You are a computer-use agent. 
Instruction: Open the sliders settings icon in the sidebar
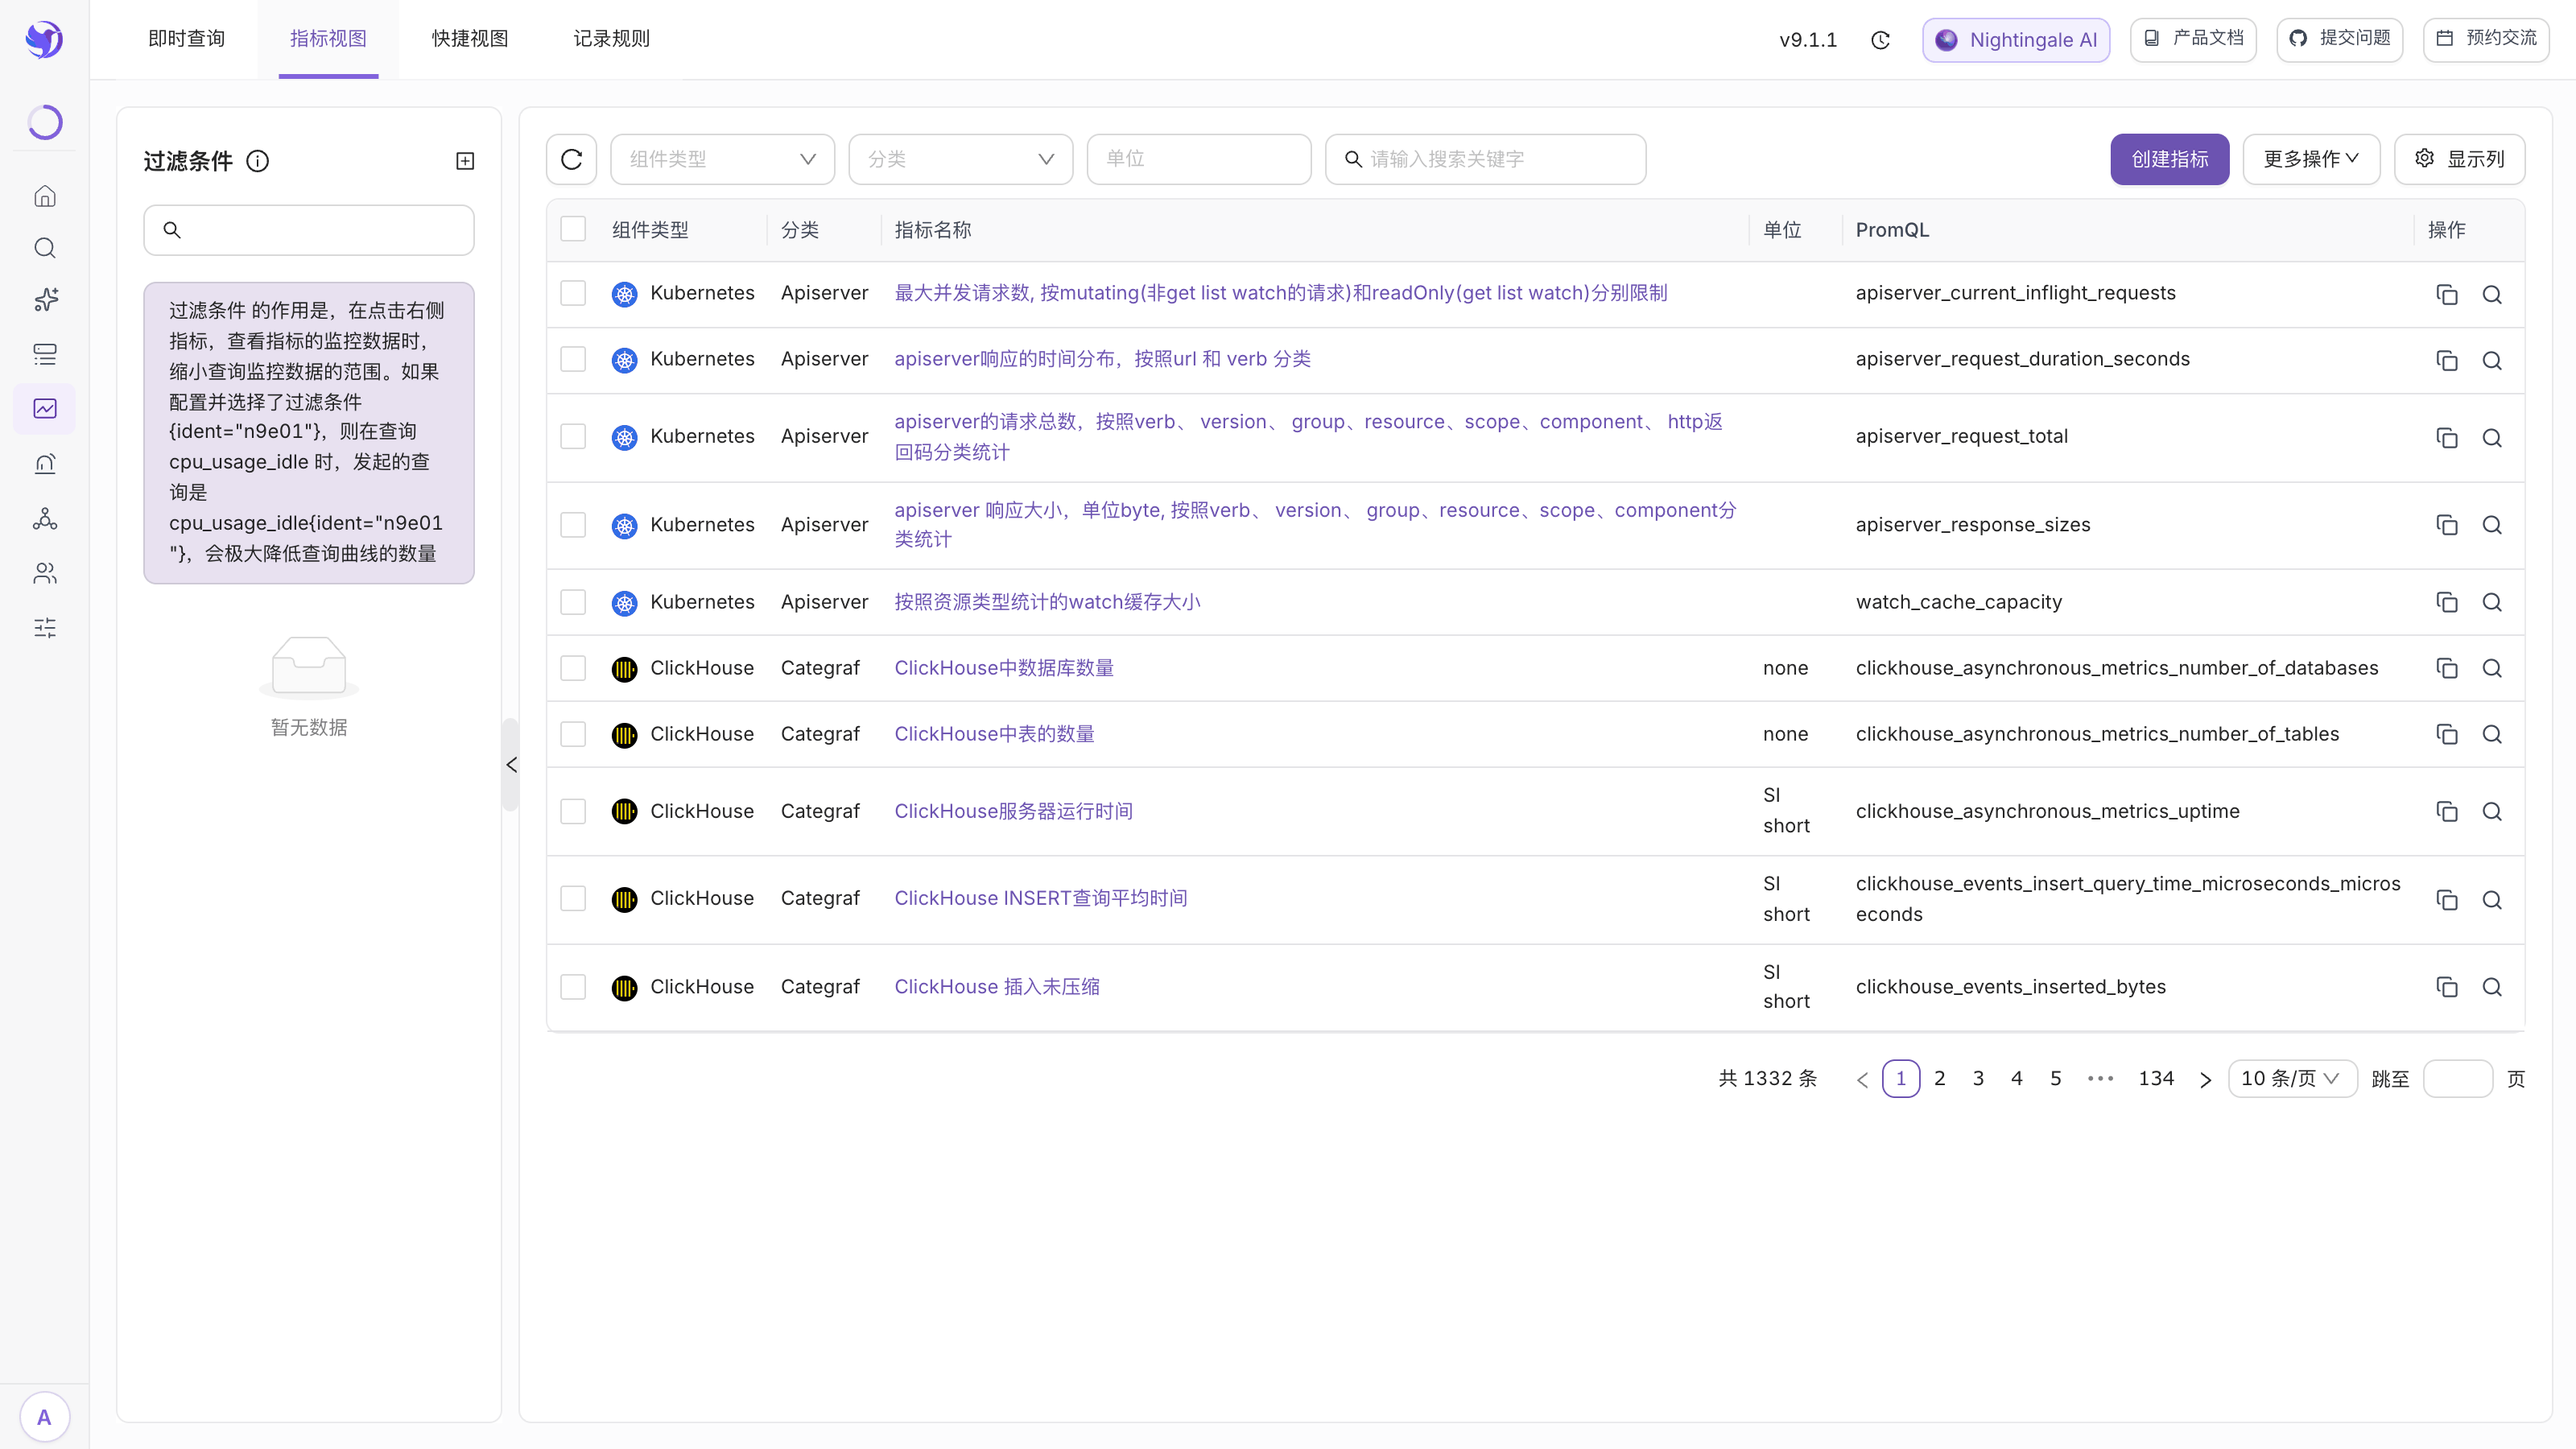tap(45, 628)
